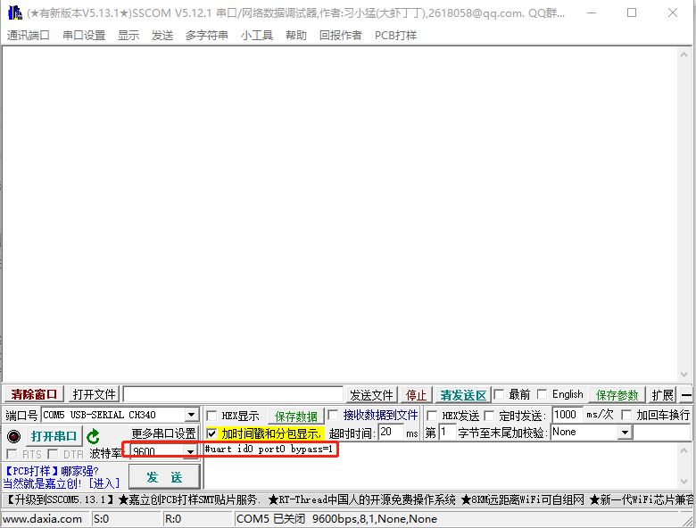The height and width of the screenshot is (528, 696).
Task: Click the green refresh ports icon
Action: pos(93,436)
